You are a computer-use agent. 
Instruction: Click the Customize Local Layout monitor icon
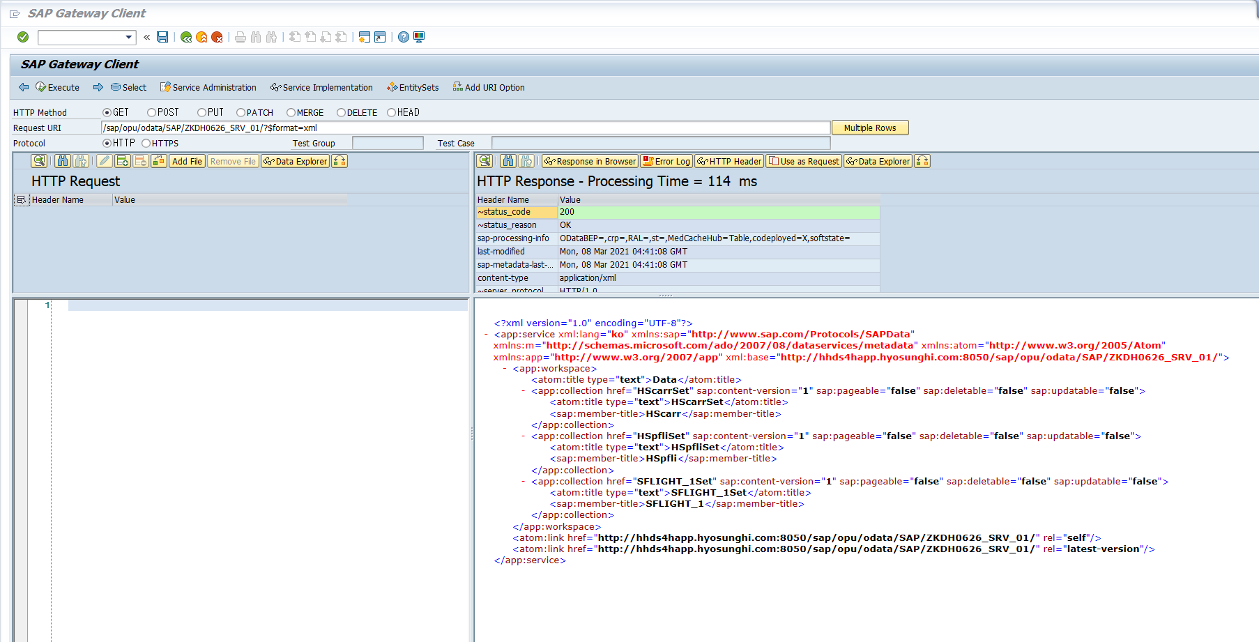click(x=419, y=37)
